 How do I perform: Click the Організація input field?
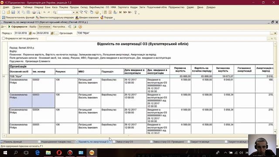[x=174, y=33]
